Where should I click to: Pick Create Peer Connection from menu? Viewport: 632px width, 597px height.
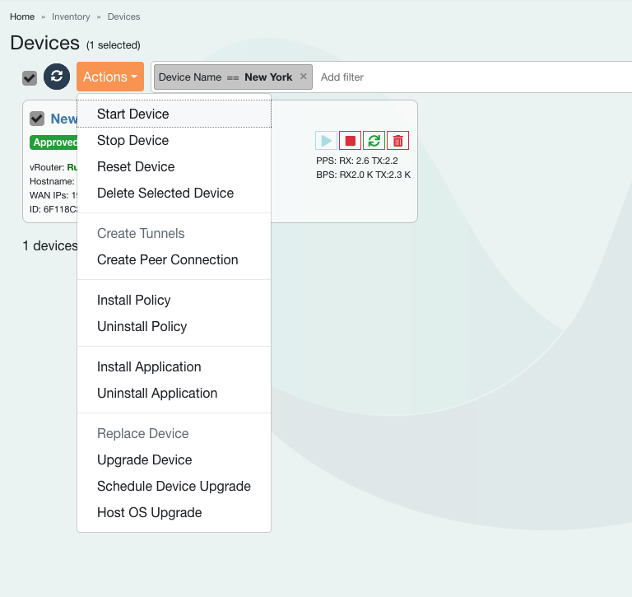tap(167, 259)
